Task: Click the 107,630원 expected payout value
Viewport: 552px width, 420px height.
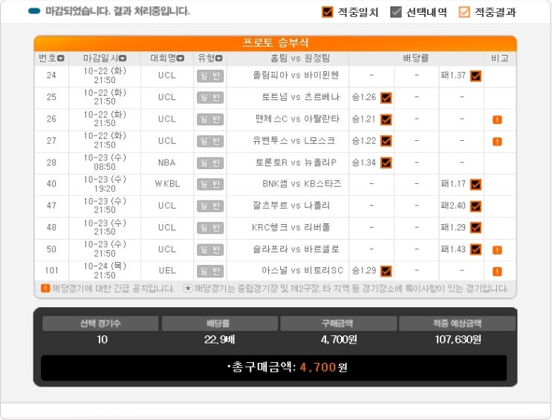Action: (458, 339)
